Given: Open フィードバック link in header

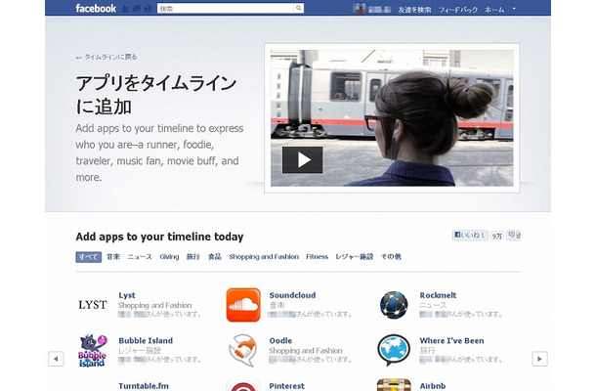Looking at the screenshot, I should [x=458, y=10].
